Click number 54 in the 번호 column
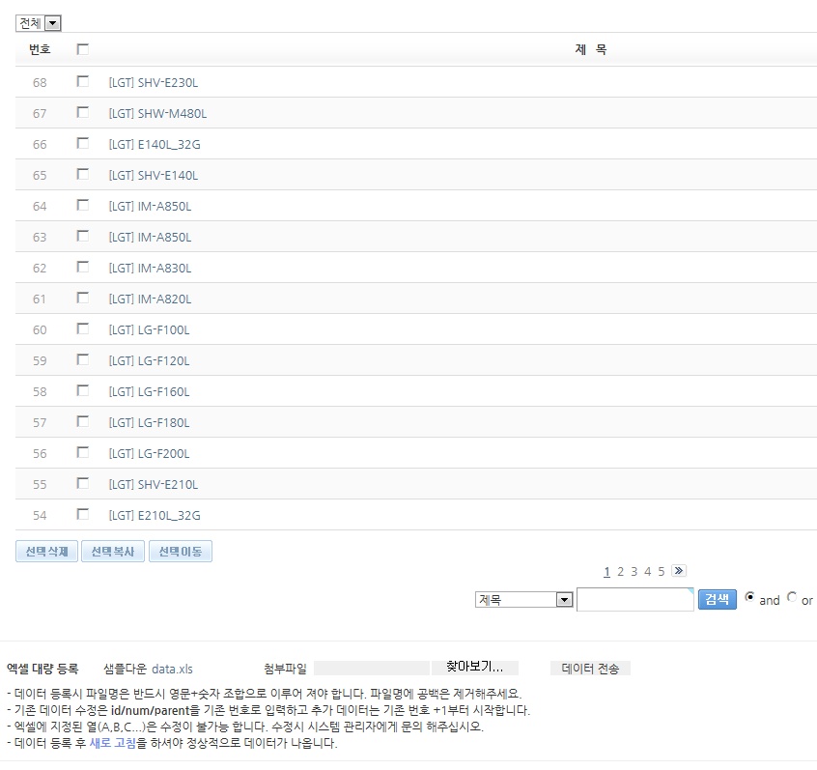Image resolution: width=817 pixels, height=770 pixels. pyautogui.click(x=40, y=516)
